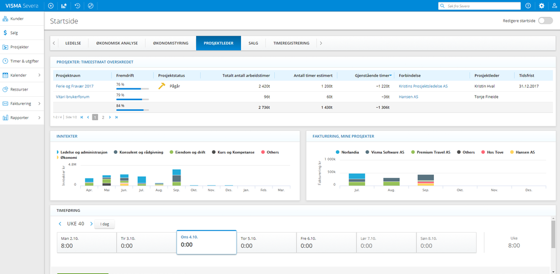Click the 84% total progress bar
Viewport: 560px width, 274px height.
click(x=132, y=110)
